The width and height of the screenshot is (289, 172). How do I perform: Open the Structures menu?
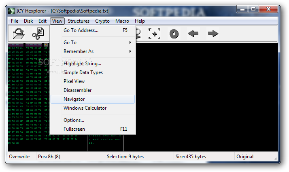[x=79, y=21]
